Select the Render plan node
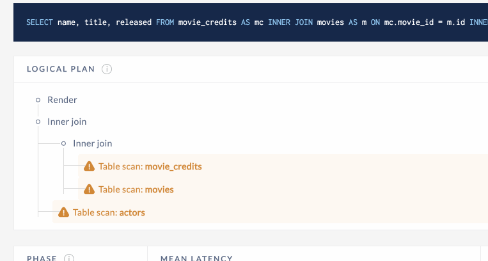Image resolution: width=488 pixels, height=261 pixels. click(x=62, y=100)
